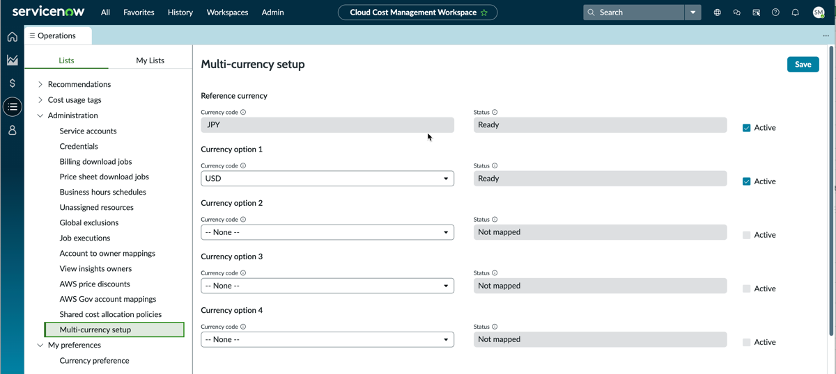Click the ServiceNow logo
Screen dimensions: 836x374
[x=48, y=12]
